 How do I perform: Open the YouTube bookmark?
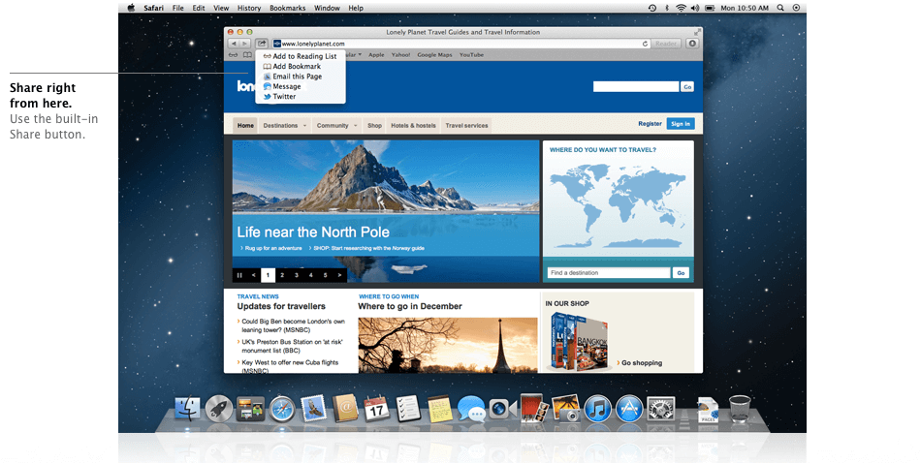point(472,54)
